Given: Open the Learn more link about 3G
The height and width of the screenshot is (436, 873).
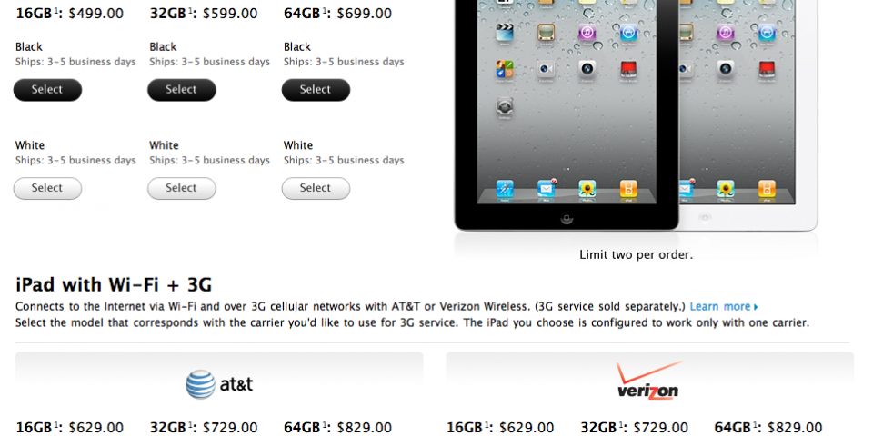Looking at the screenshot, I should [x=724, y=306].
